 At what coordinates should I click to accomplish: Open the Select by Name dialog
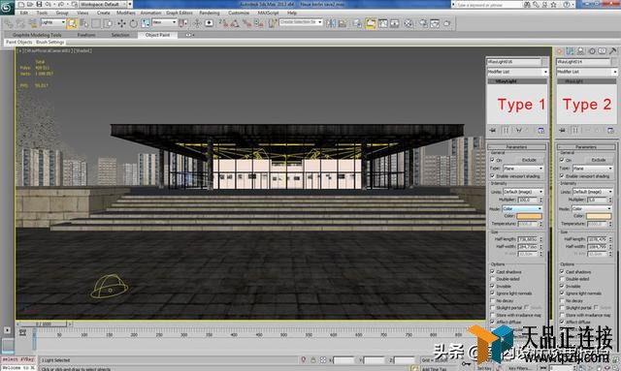click(84, 23)
